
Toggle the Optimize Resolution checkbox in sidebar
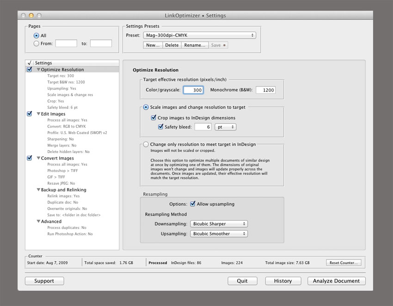click(x=29, y=69)
